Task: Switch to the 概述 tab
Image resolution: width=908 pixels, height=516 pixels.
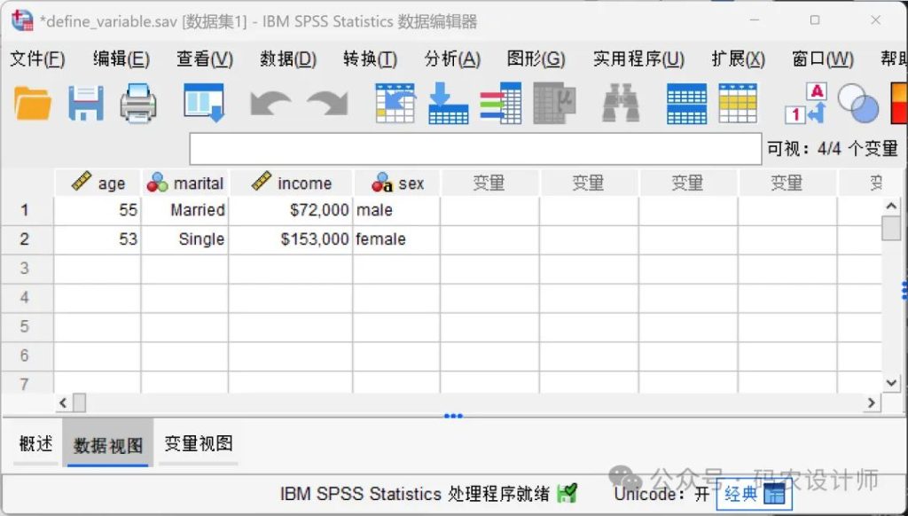Action: pos(35,443)
